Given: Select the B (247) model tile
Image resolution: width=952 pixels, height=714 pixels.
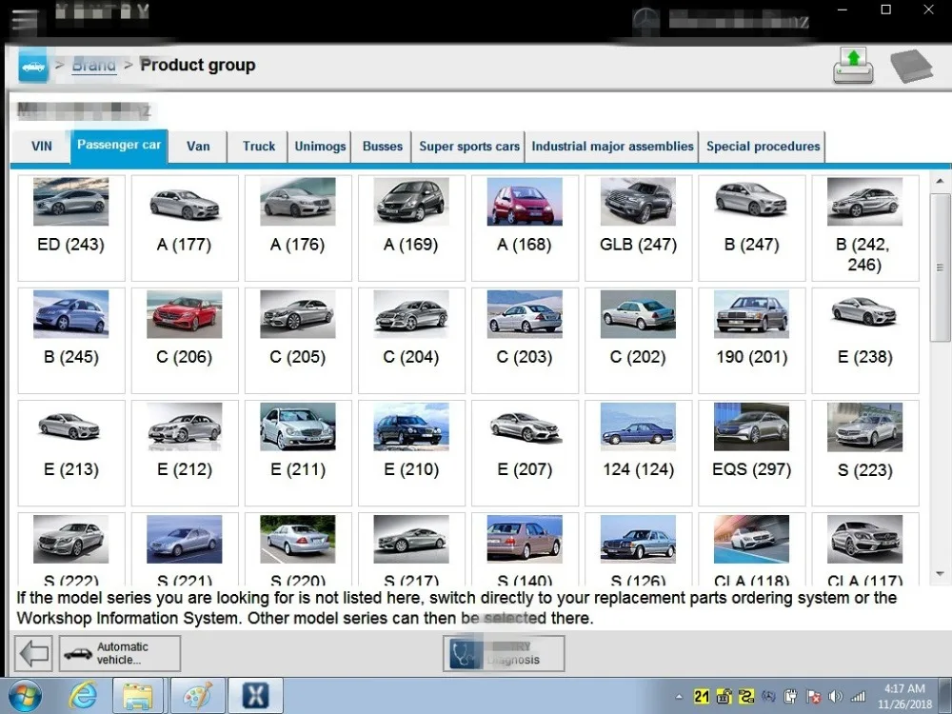Looking at the screenshot, I should click(752, 228).
